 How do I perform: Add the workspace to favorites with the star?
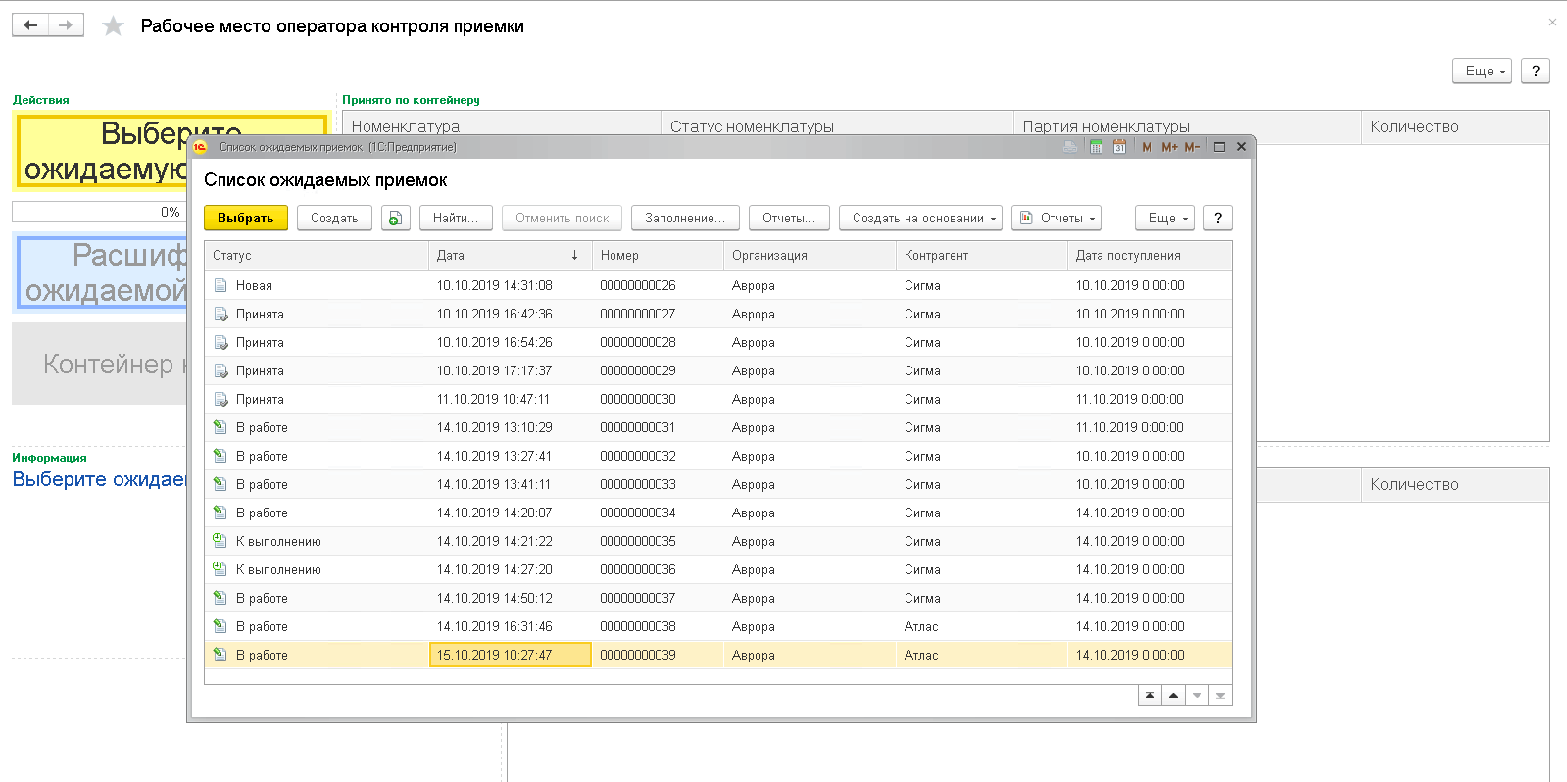click(x=114, y=25)
